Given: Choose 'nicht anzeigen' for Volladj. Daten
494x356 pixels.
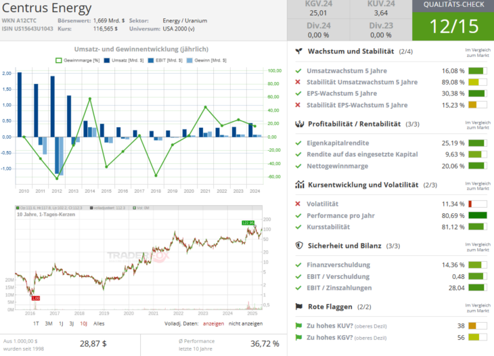Looking at the screenshot, I should 246,324.
